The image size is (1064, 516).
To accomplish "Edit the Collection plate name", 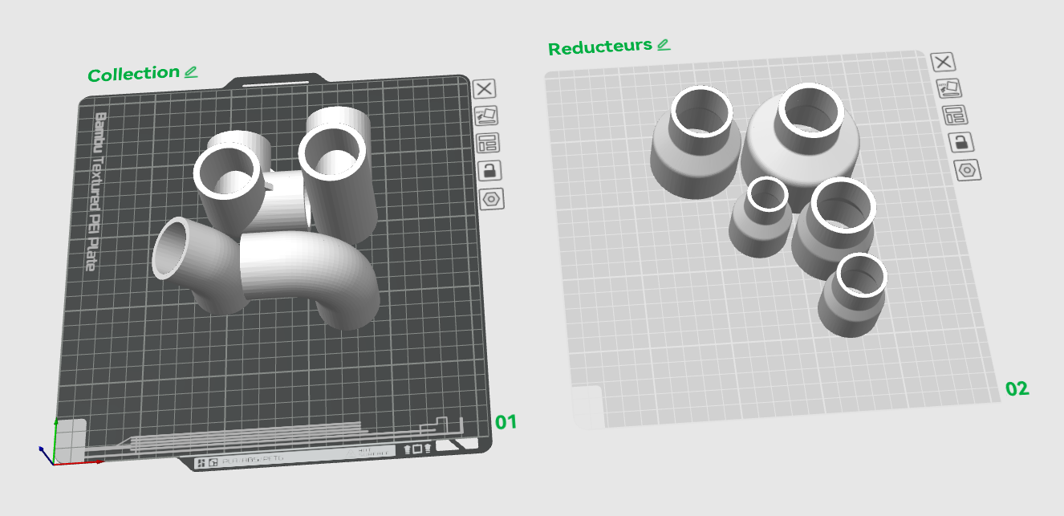I will click(190, 72).
